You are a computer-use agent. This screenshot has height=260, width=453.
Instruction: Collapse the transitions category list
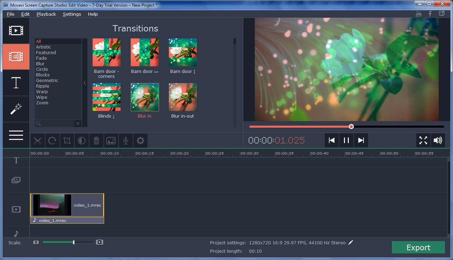click(85, 83)
